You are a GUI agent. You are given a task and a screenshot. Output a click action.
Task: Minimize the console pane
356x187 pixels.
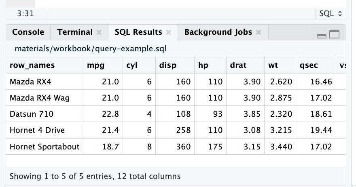click(322, 36)
